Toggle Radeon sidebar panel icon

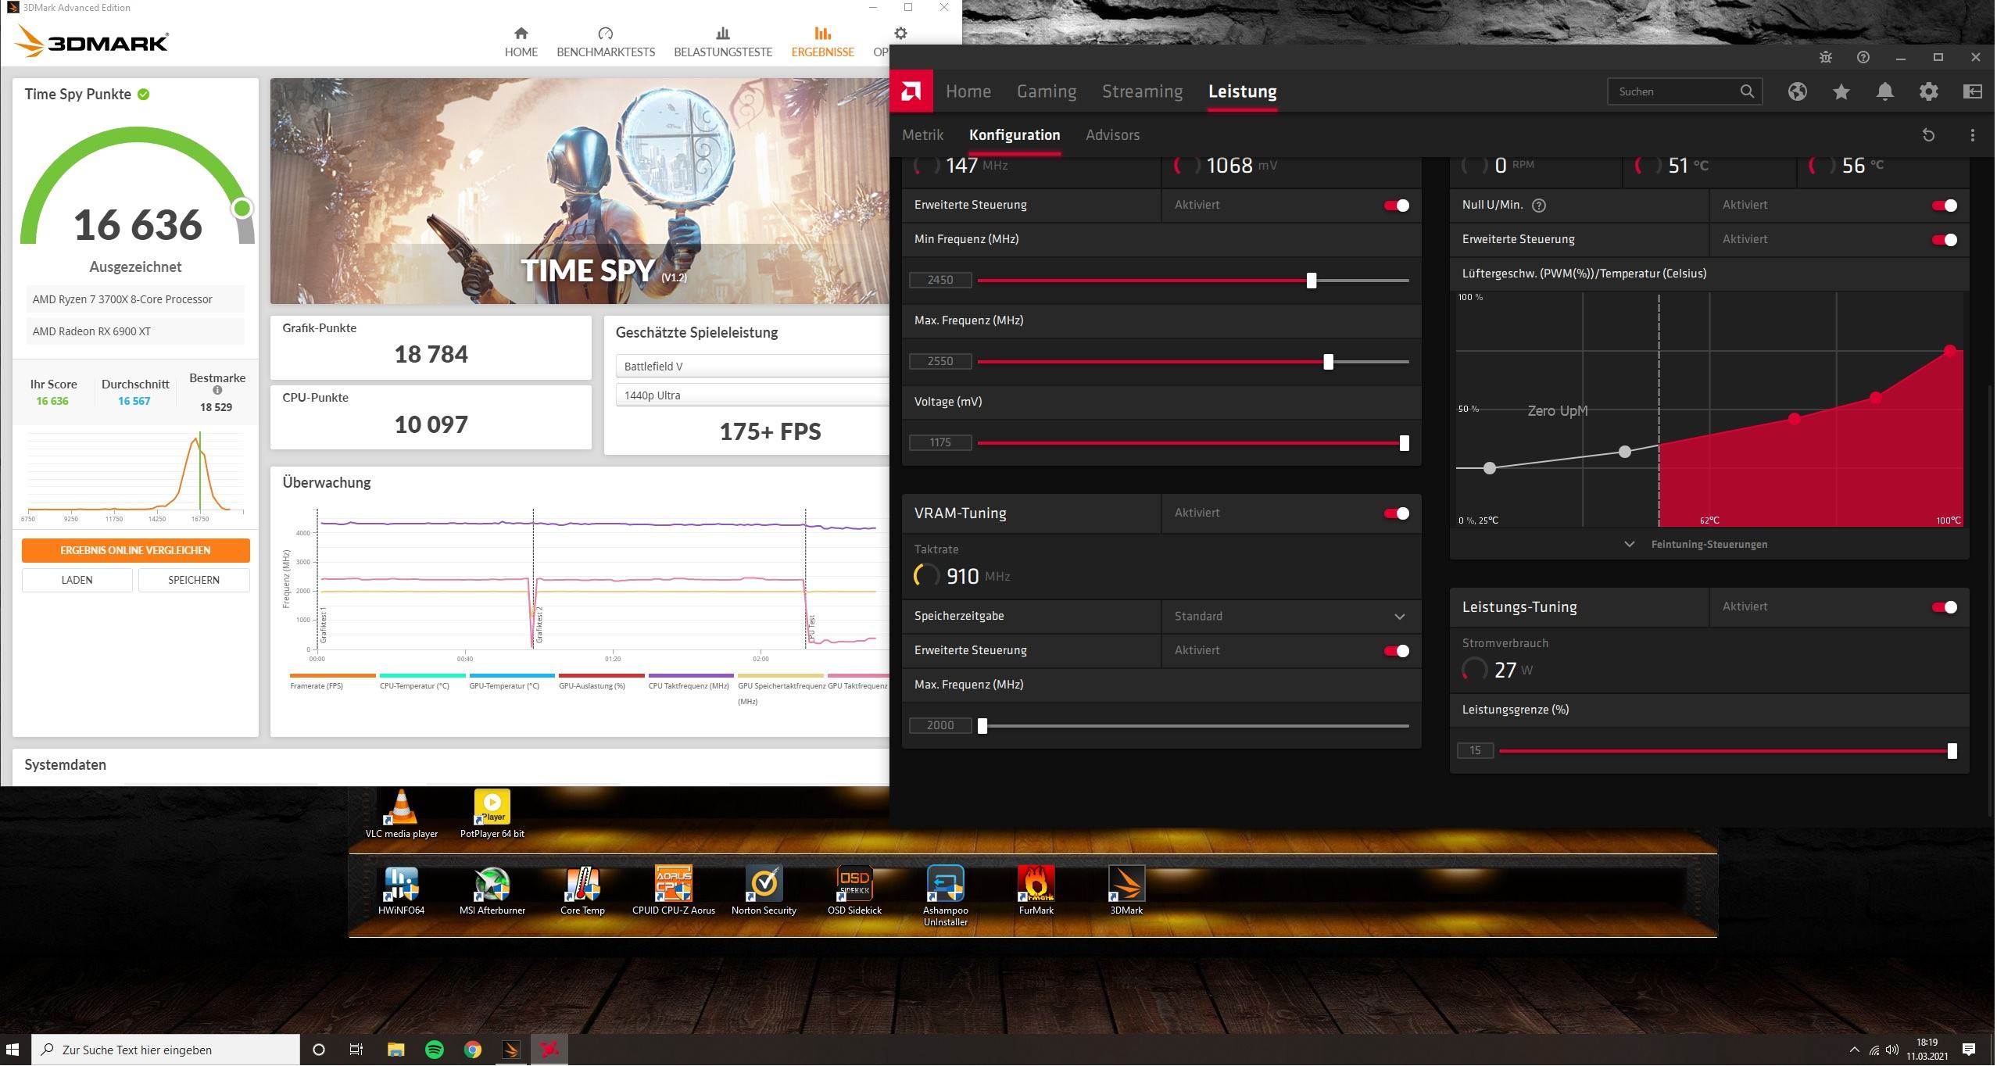tap(1973, 91)
